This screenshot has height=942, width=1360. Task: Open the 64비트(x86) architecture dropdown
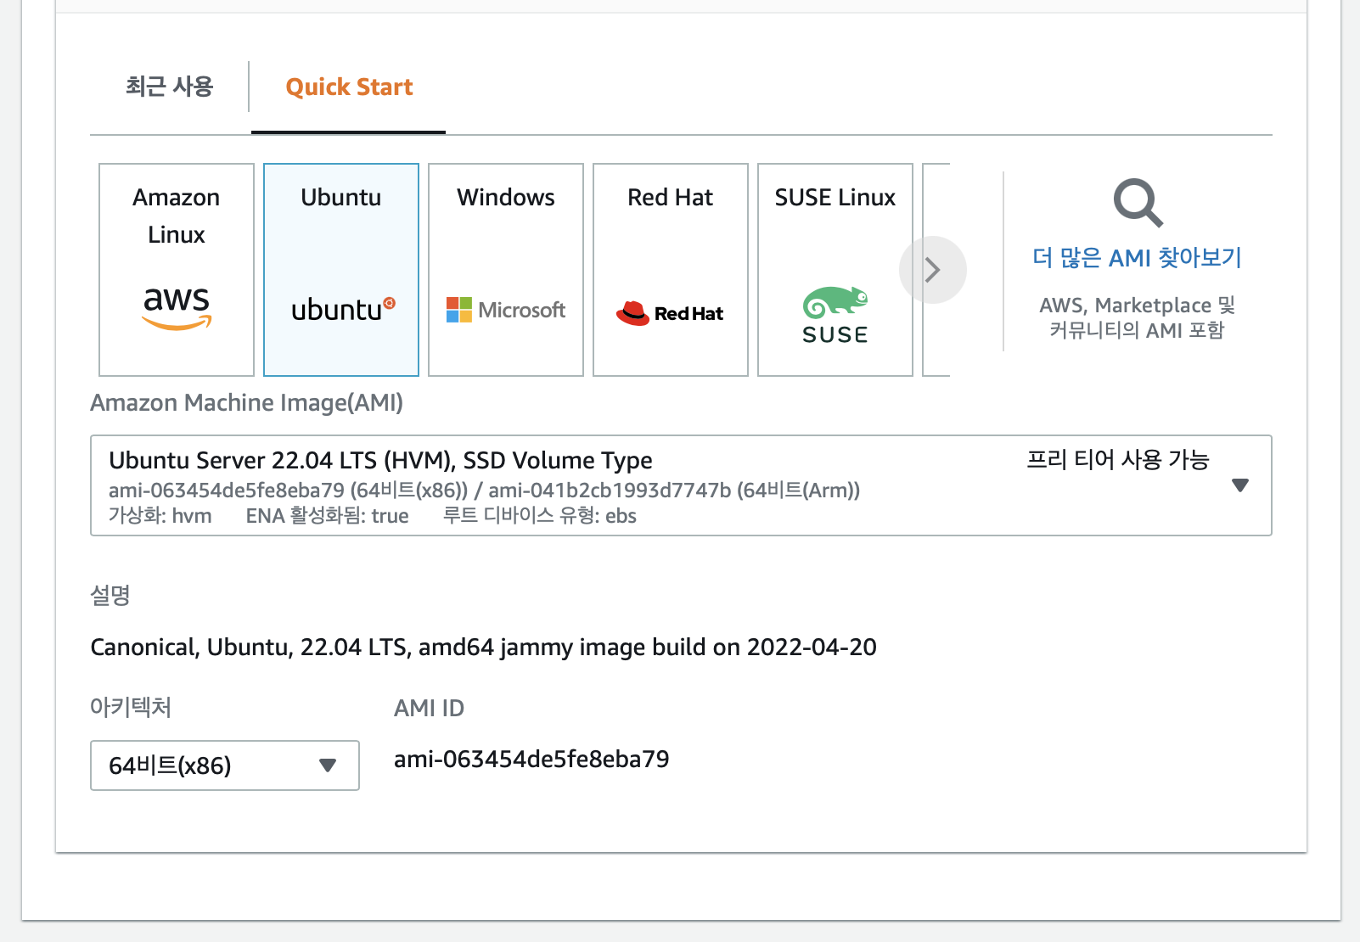pyautogui.click(x=225, y=765)
